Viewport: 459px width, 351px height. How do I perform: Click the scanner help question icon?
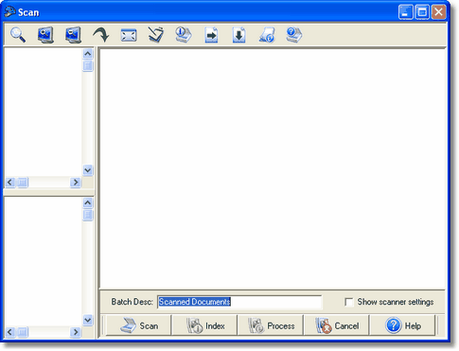tap(294, 35)
